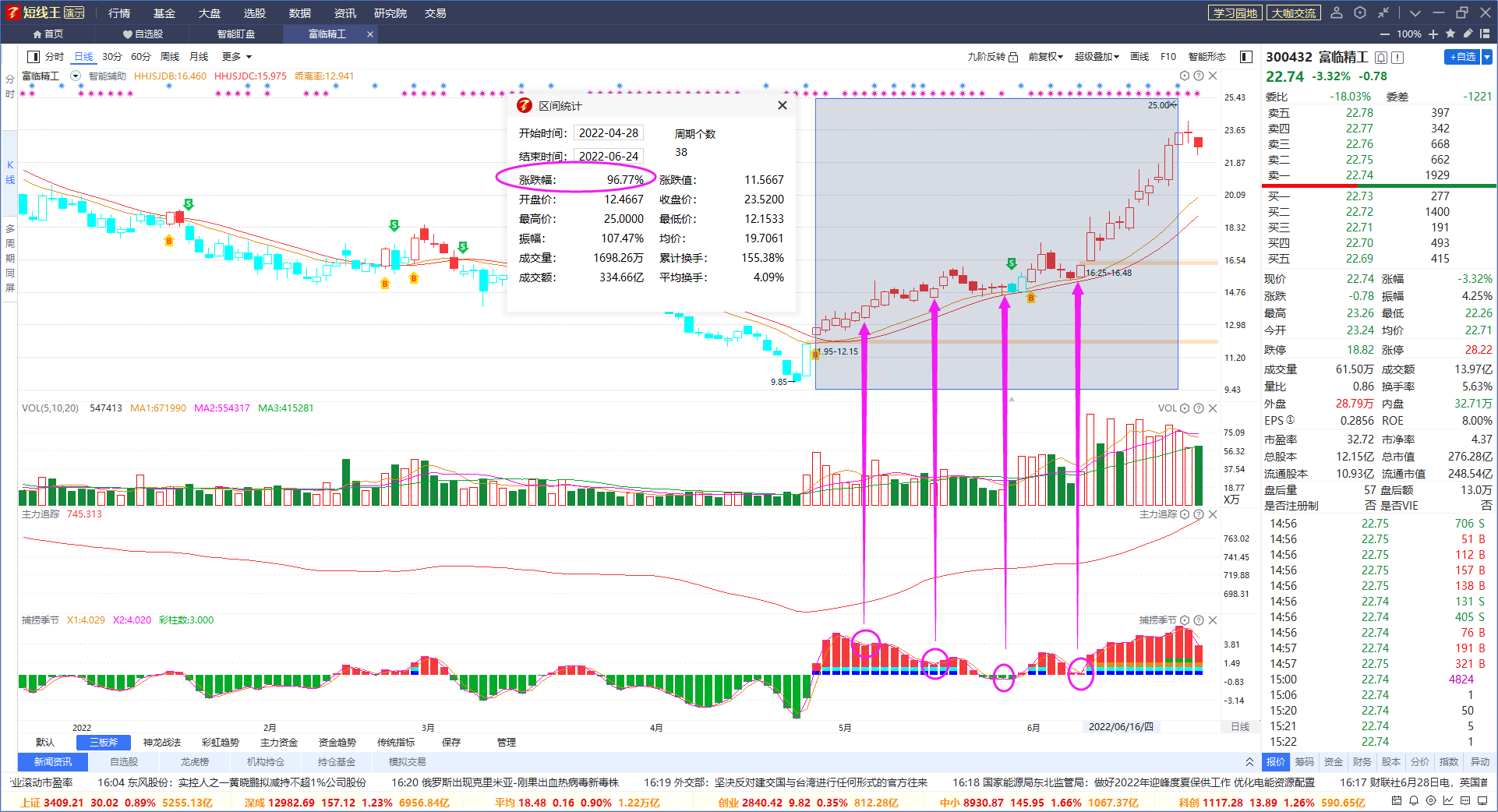Click 画线 drawing tool button
Viewport: 1498px width, 812px height.
(x=1139, y=57)
